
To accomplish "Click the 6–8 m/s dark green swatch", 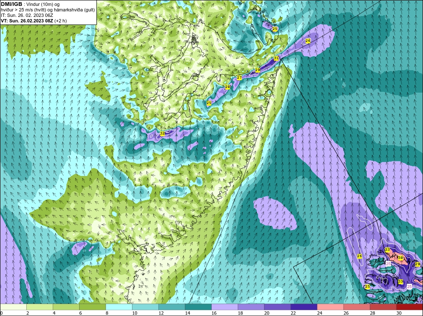I will coord(93,307).
